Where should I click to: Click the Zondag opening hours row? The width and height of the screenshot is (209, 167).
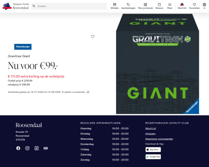[104, 160]
